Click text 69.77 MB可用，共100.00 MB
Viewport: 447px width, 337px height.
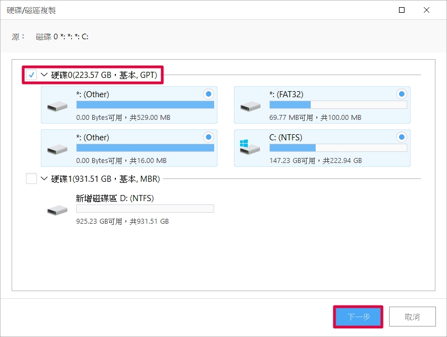tap(315, 118)
